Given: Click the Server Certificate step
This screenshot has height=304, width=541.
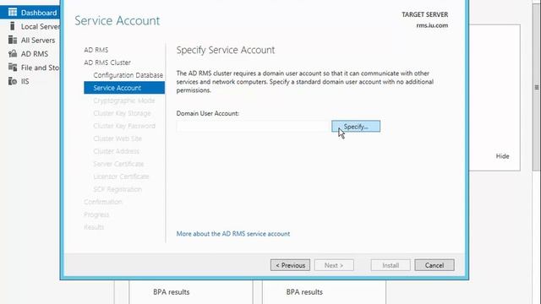Looking at the screenshot, I should [x=118, y=164].
